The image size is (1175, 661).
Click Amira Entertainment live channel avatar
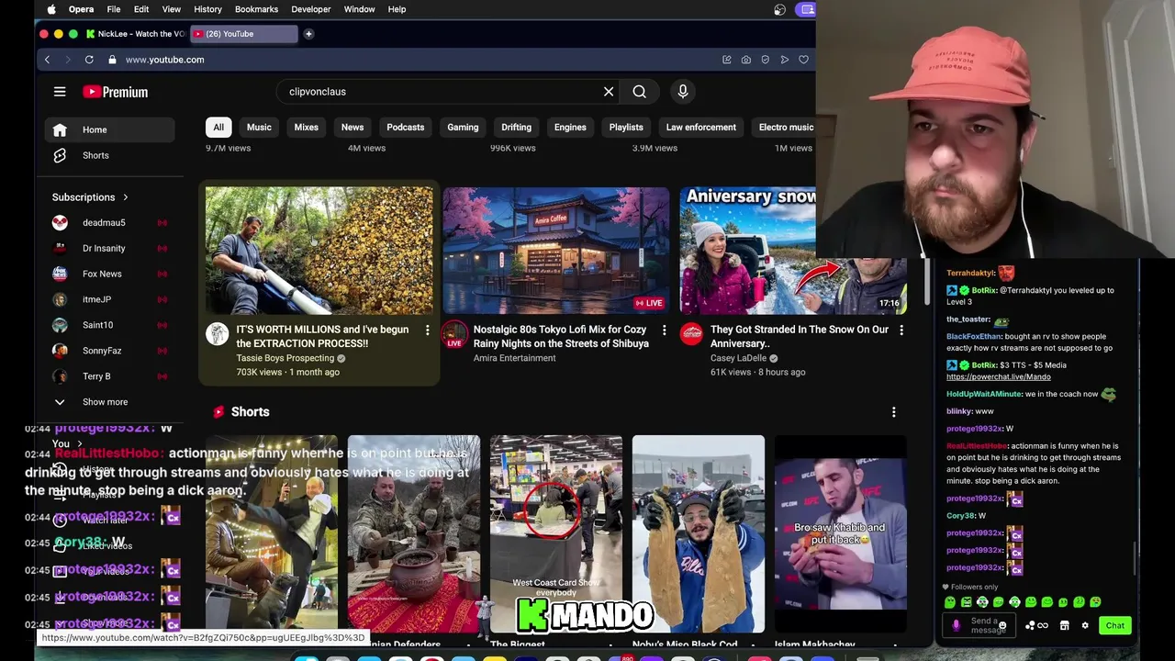pyautogui.click(x=454, y=334)
